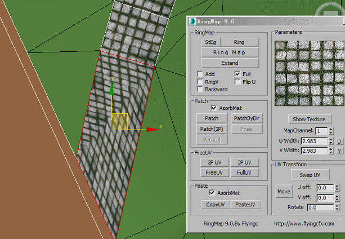Increase U Width with spinner up arrow
The image size is (345, 239).
(331, 139)
